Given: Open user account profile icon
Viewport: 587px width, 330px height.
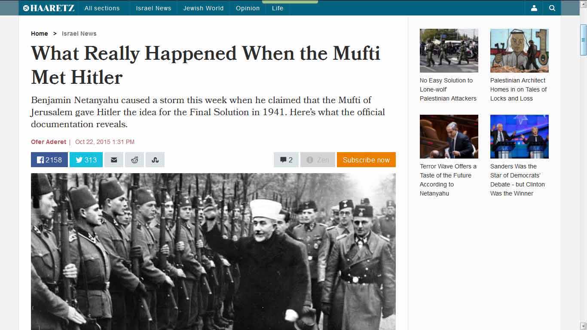Looking at the screenshot, I should pyautogui.click(x=534, y=8).
